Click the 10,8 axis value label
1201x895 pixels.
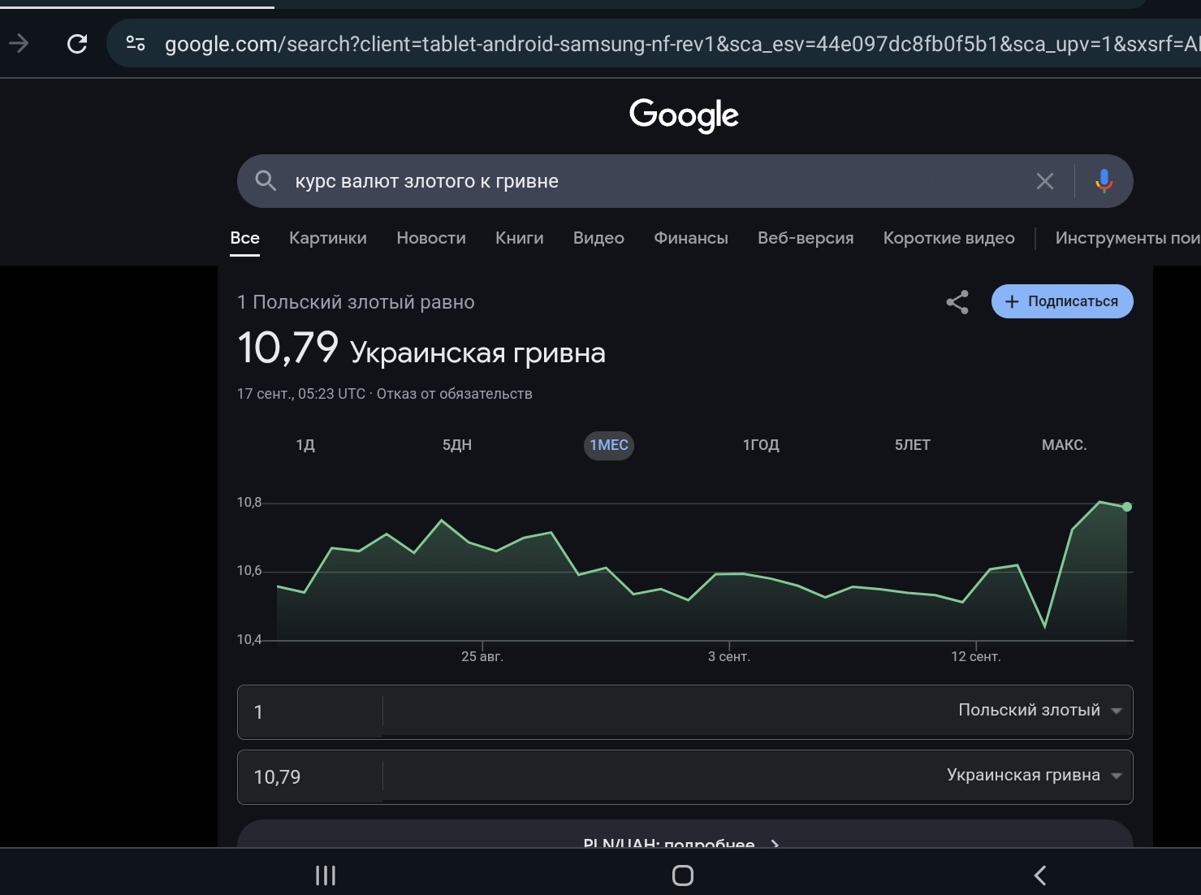[x=249, y=503]
